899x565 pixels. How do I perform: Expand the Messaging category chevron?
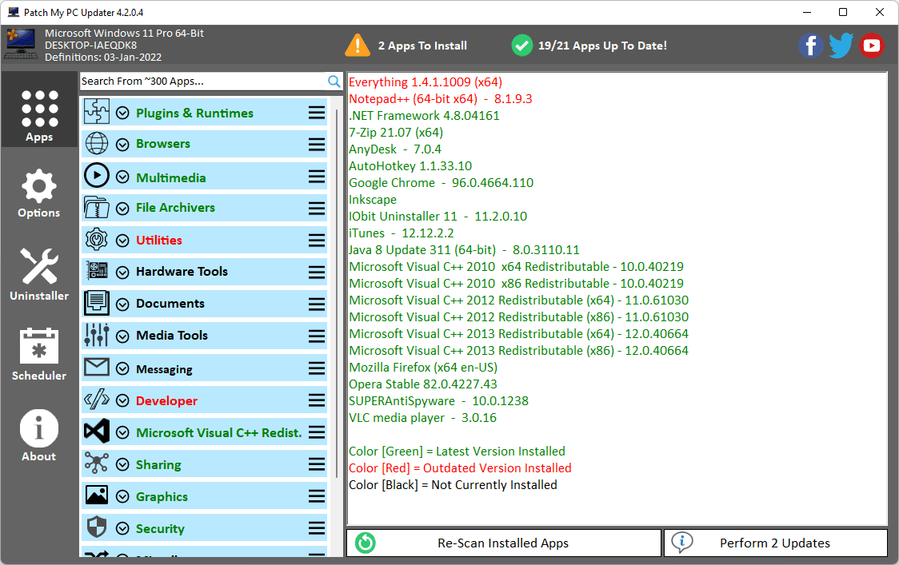pos(122,368)
